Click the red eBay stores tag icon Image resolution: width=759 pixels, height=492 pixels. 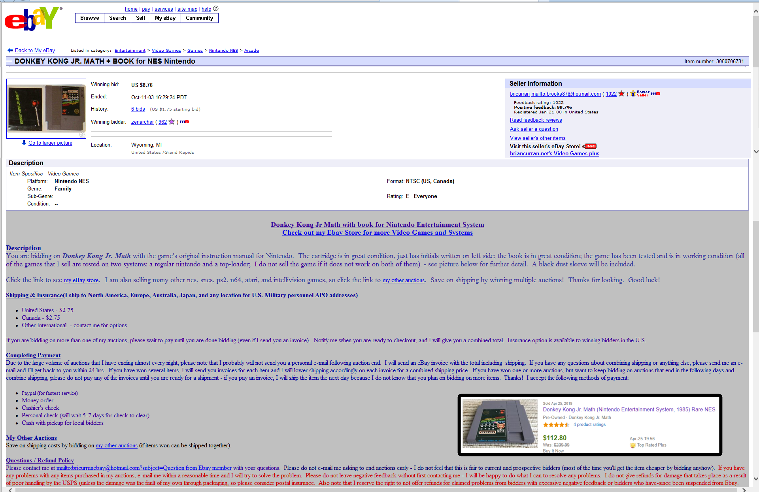tap(590, 146)
